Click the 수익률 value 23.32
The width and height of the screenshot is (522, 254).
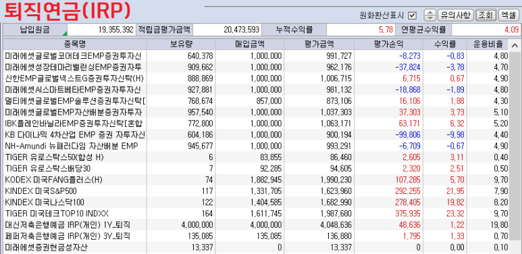pyautogui.click(x=455, y=213)
